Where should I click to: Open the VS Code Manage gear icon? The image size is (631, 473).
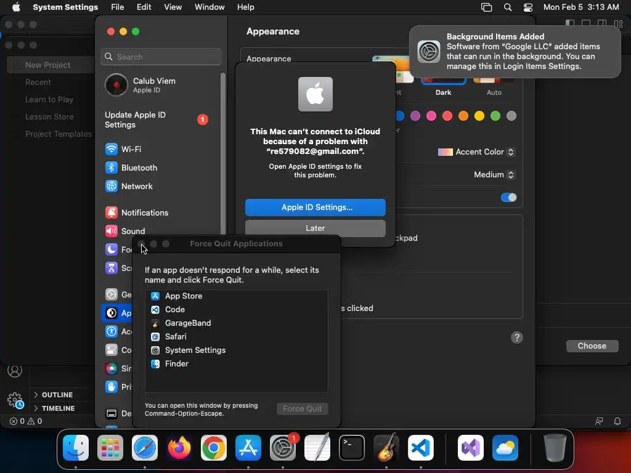click(x=15, y=400)
